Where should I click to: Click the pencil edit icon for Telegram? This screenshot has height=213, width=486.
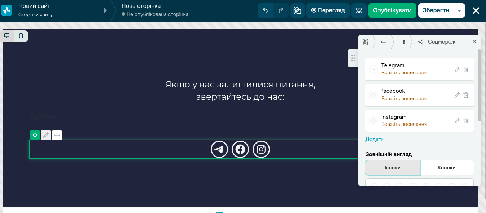457,69
